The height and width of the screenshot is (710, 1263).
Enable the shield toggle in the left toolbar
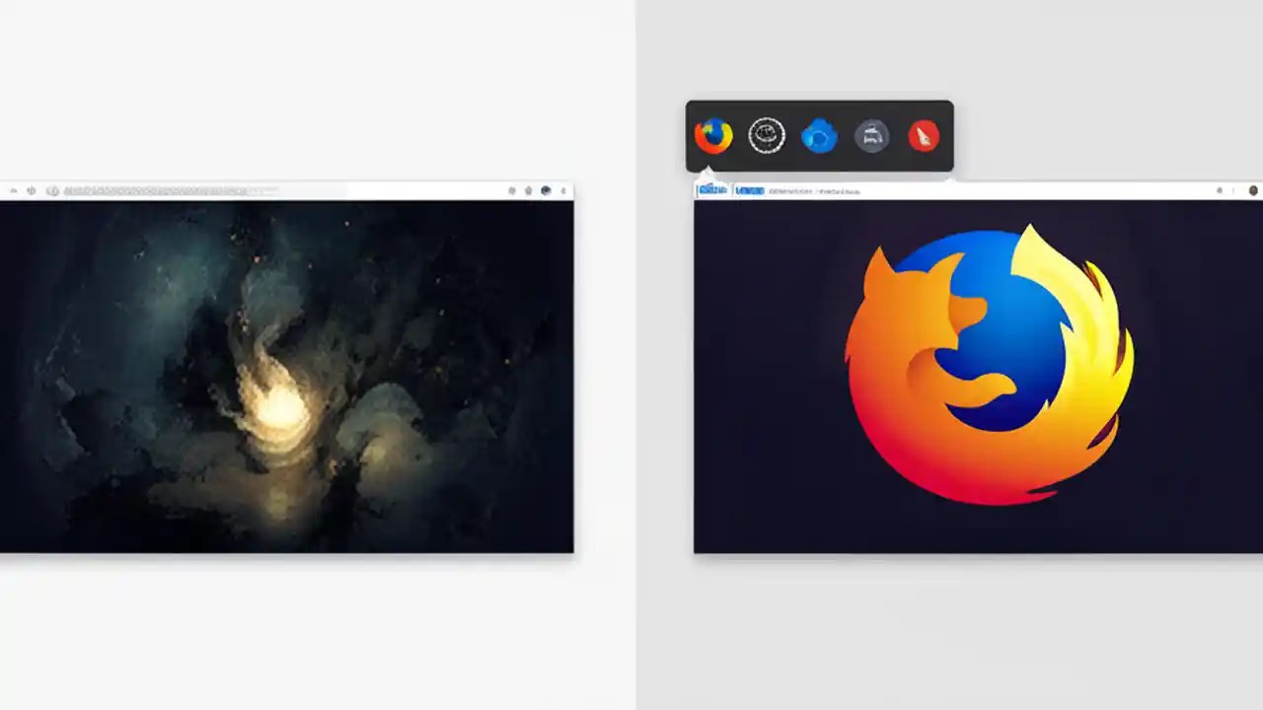(31, 190)
